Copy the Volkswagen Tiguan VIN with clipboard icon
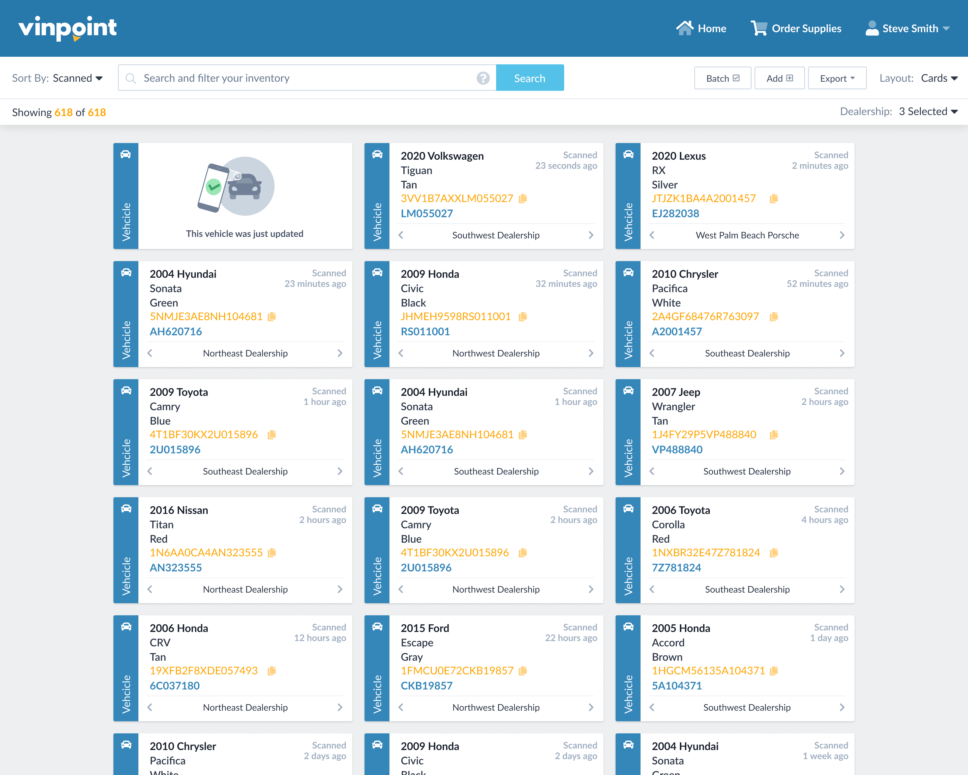Image resolution: width=968 pixels, height=775 pixels. [523, 199]
